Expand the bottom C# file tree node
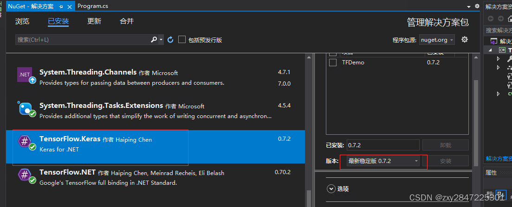512x207 pixels. coord(498,94)
